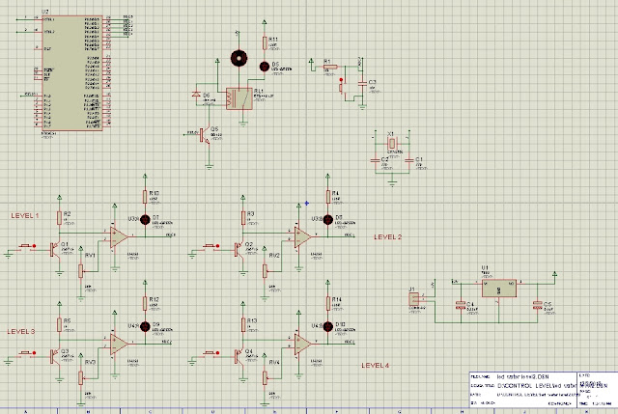
Task: Select crystal X1
Action: pyautogui.click(x=391, y=144)
